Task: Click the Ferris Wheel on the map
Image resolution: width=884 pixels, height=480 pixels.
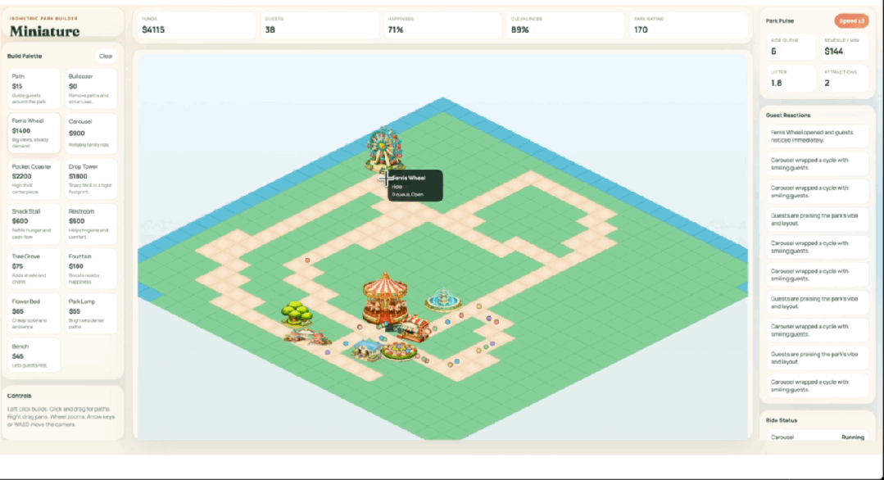Action: pos(384,150)
